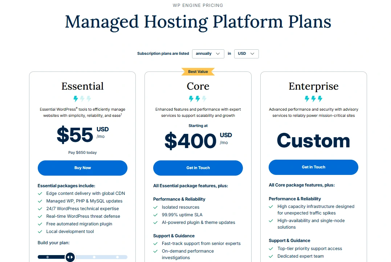Click checkmark beside Local development tool

tap(40, 232)
